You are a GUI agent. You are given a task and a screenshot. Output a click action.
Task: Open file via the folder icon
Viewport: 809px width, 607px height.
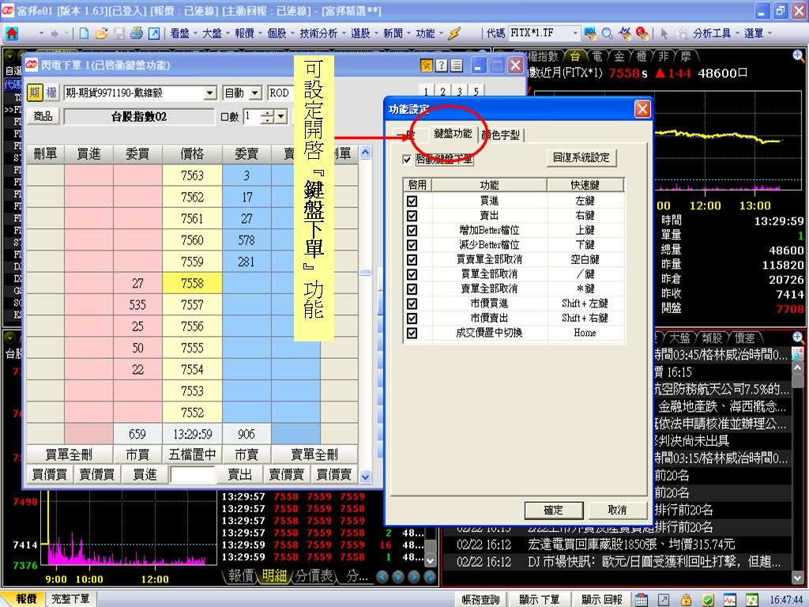[x=102, y=33]
